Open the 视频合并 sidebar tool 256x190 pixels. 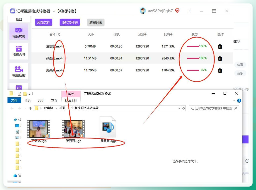[x=19, y=51]
